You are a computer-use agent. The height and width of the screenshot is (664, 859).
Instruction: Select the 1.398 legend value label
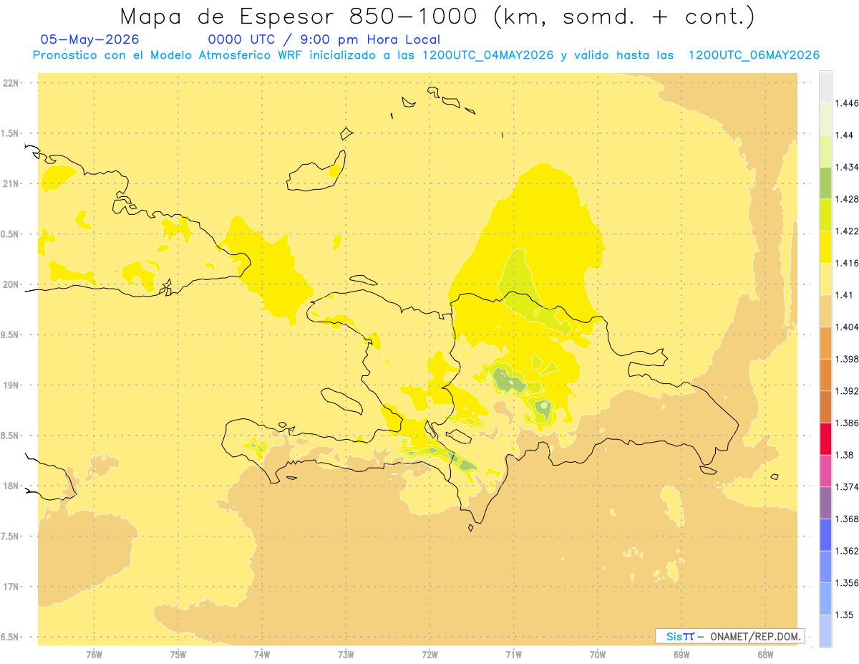coord(847,359)
